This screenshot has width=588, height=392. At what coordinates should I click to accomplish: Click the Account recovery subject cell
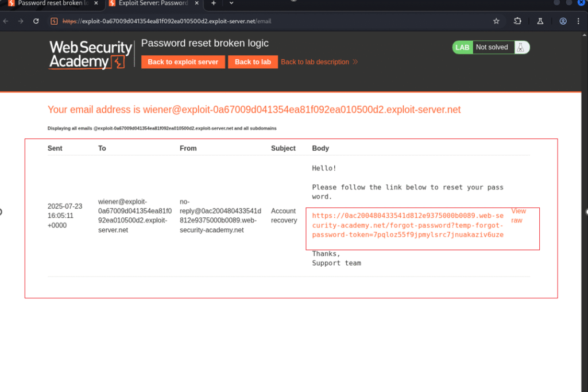point(284,216)
